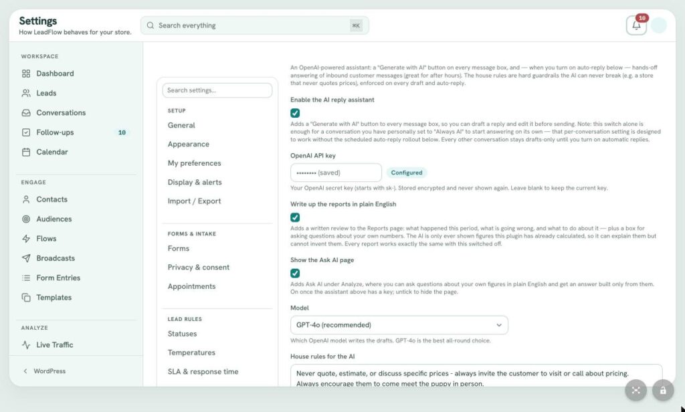Click the Settings page title

[x=38, y=21]
